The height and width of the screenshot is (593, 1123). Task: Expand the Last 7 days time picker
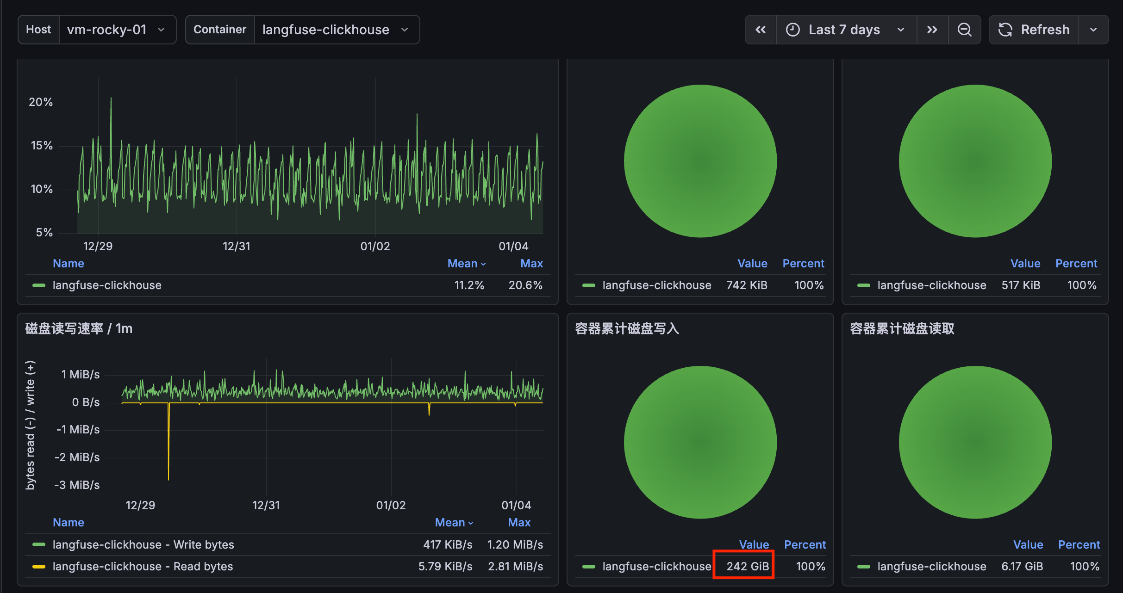(x=844, y=30)
